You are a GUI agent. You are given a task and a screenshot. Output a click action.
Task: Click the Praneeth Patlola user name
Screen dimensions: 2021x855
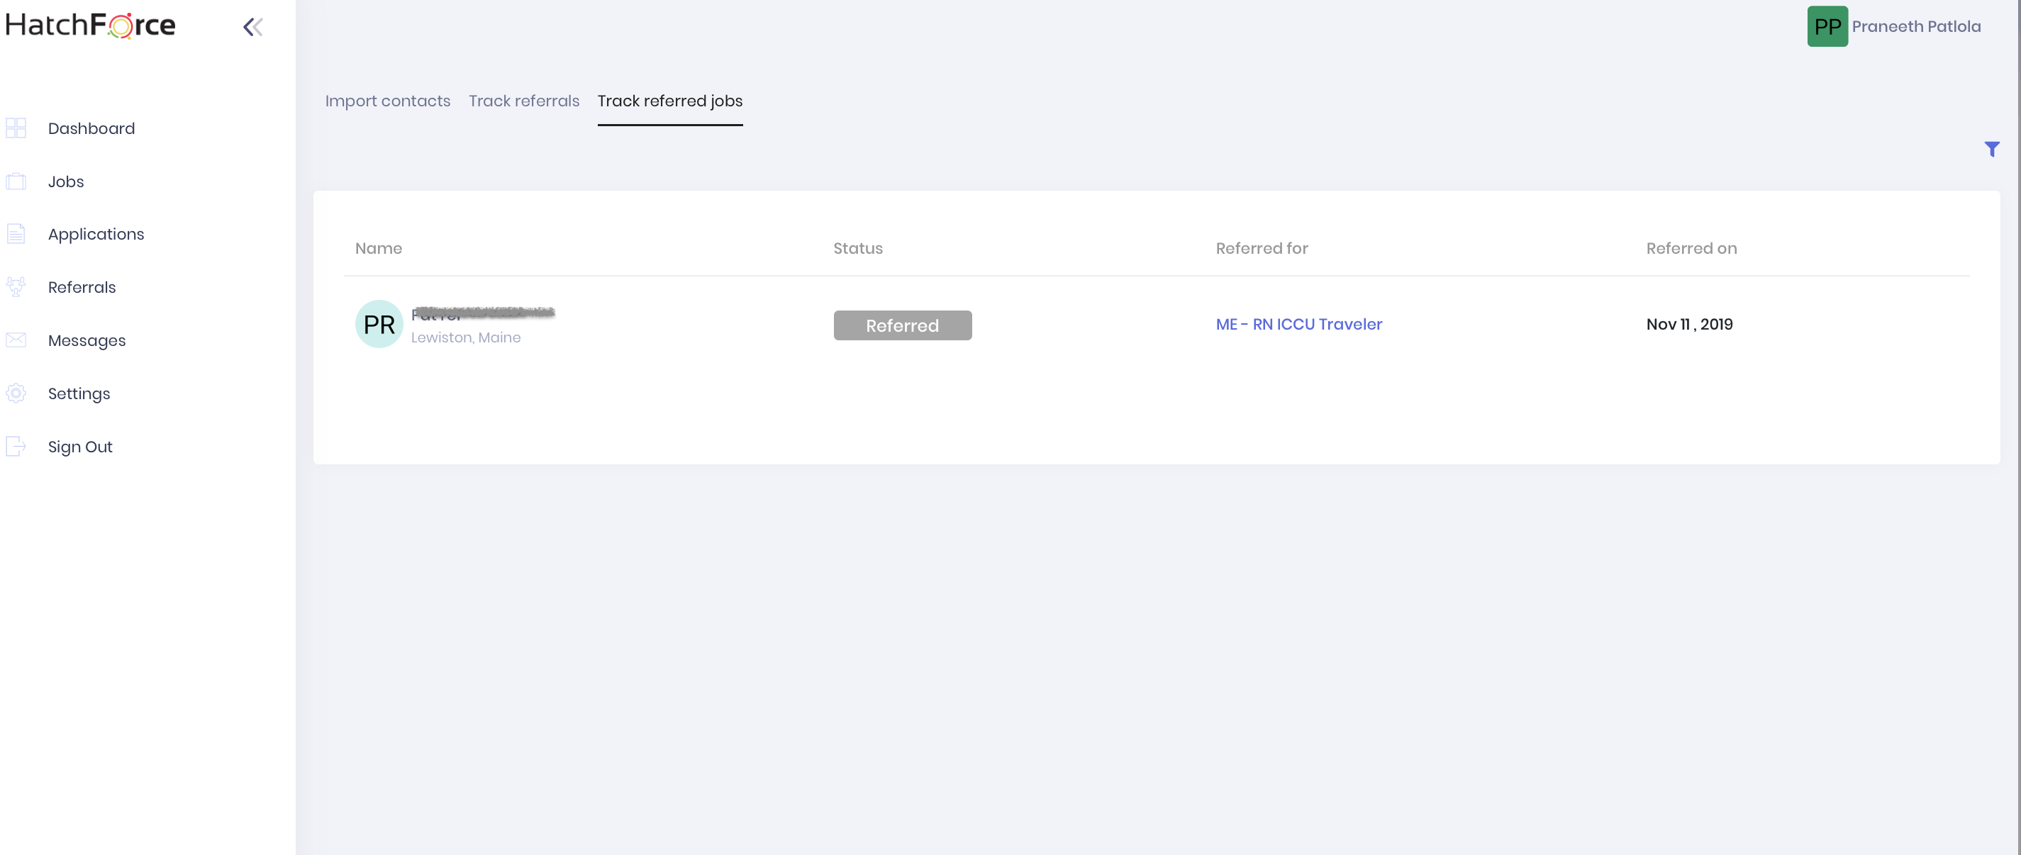(x=1916, y=27)
